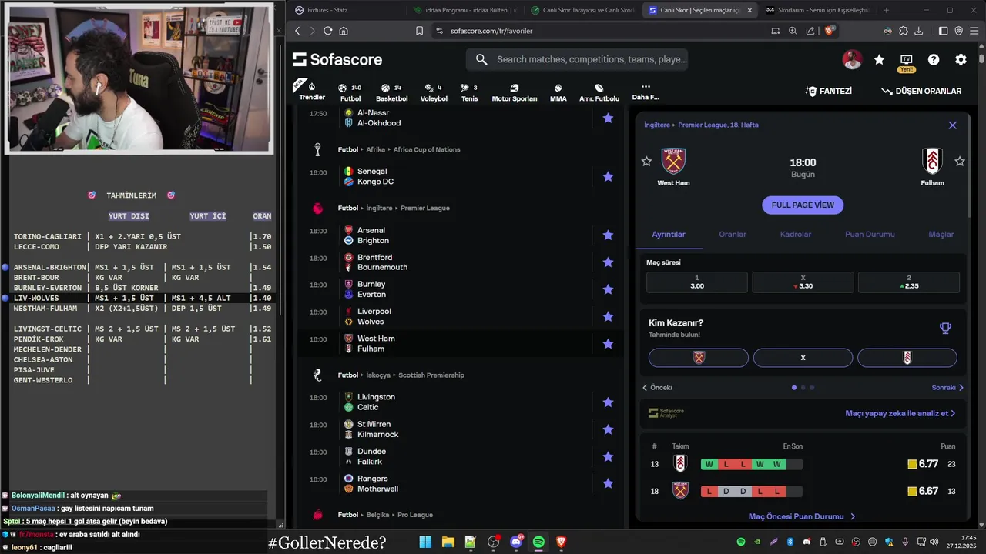This screenshot has height=554, width=986.
Task: Expand Daha Fazla sports menu
Action: click(x=646, y=92)
